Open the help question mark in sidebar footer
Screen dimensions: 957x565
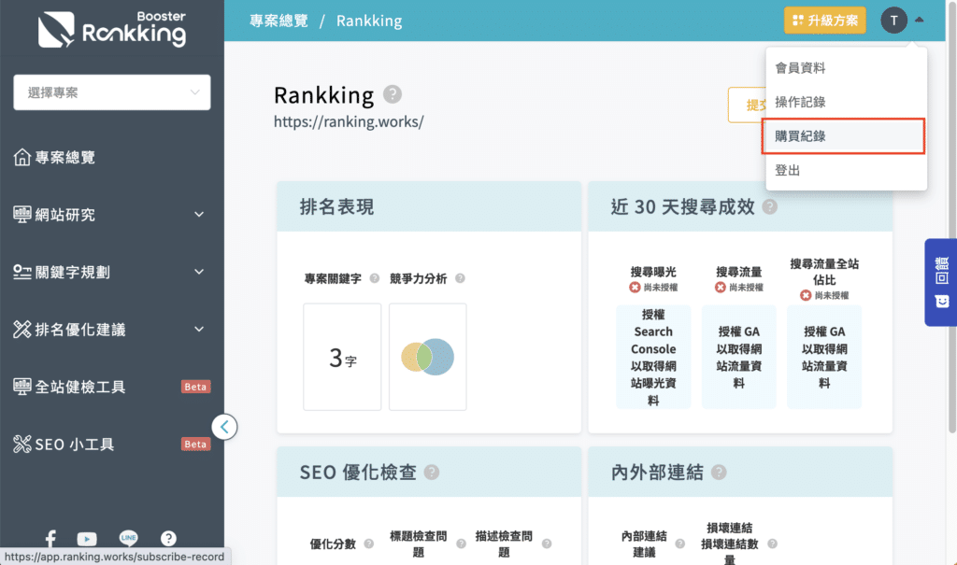(168, 539)
